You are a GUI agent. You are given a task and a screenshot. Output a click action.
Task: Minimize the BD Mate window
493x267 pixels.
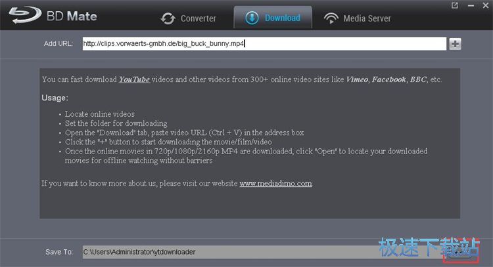point(471,5)
